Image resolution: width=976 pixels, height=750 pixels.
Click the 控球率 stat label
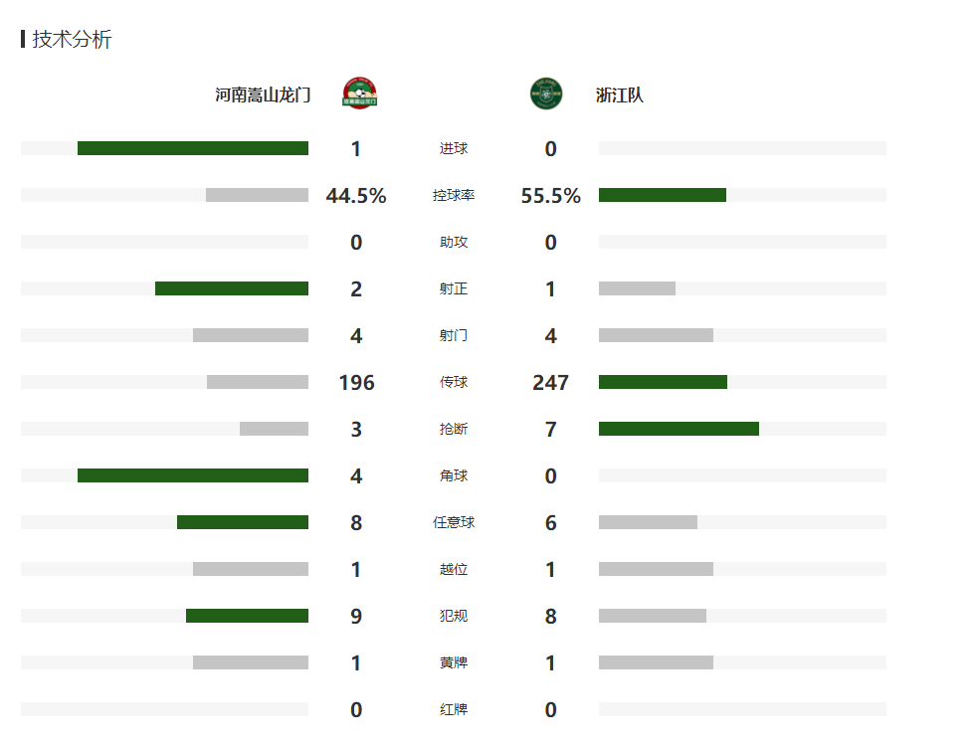(x=454, y=196)
